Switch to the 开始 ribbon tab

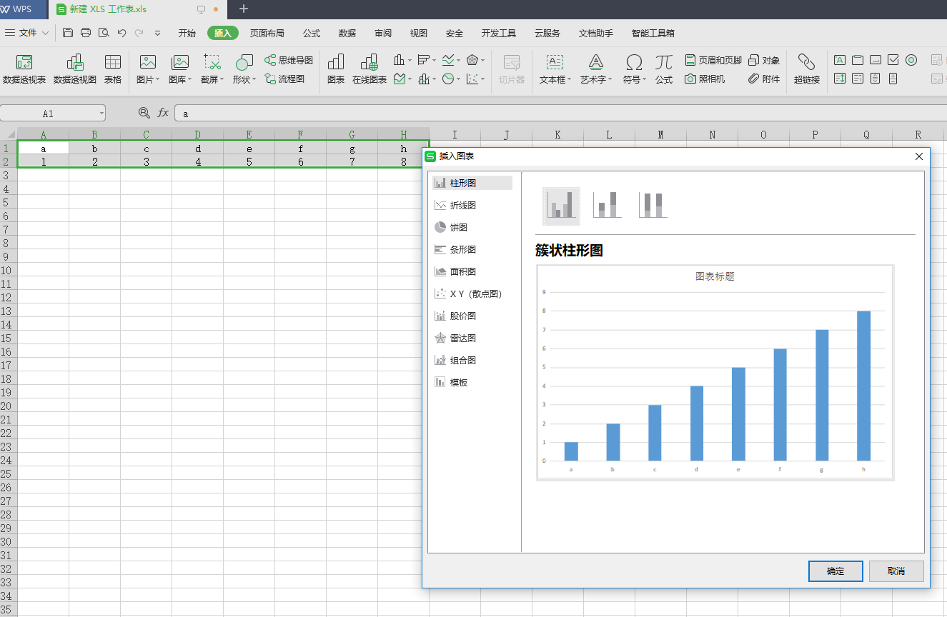(187, 33)
